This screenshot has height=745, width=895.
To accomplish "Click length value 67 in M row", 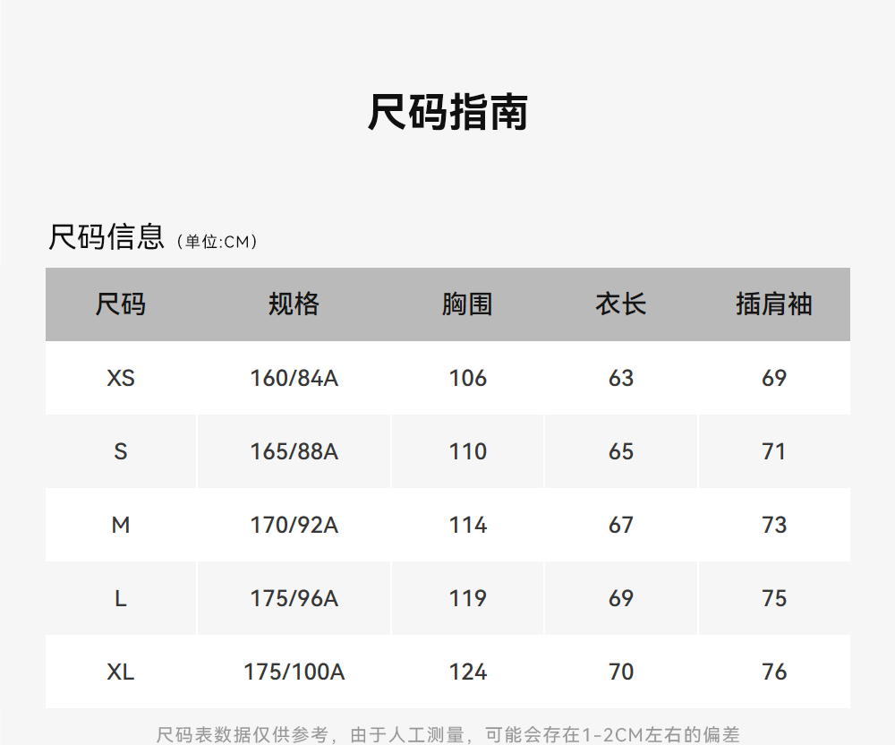I will [621, 525].
